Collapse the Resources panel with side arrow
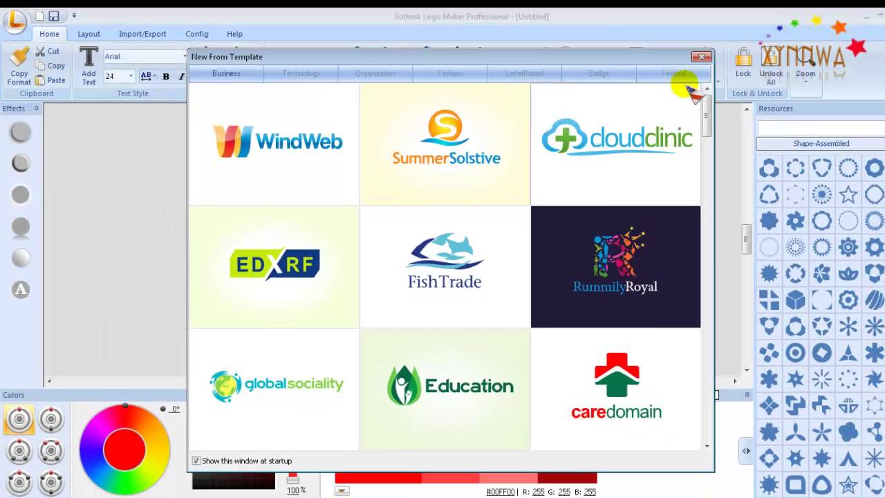Viewport: 885px width, 498px height. (x=746, y=451)
